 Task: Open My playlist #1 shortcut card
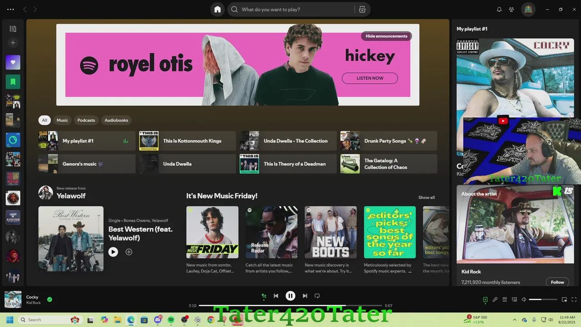click(87, 141)
